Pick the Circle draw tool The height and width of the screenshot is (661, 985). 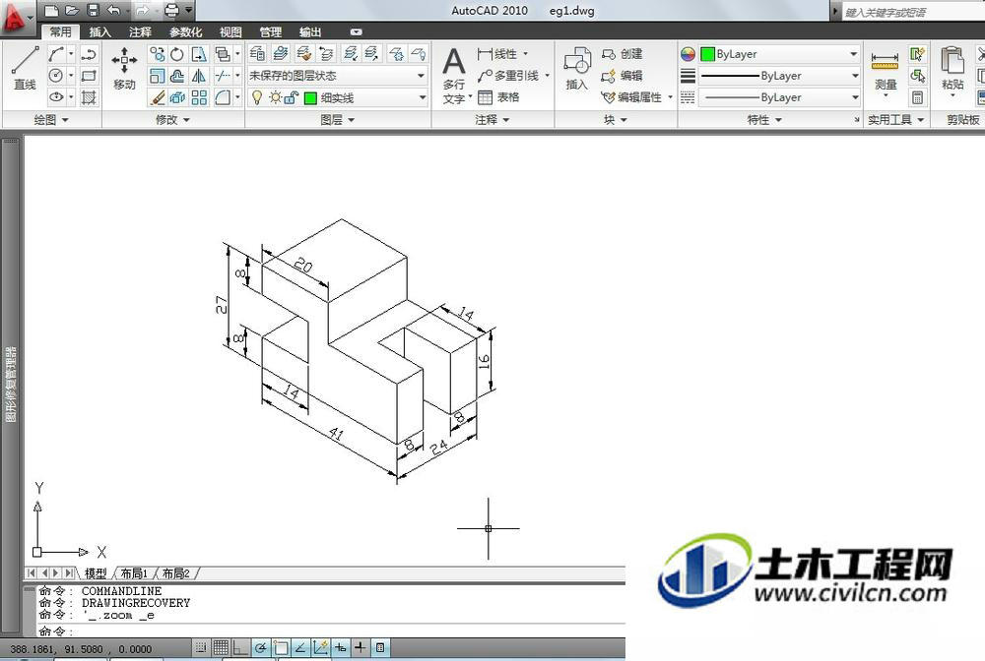coord(56,76)
